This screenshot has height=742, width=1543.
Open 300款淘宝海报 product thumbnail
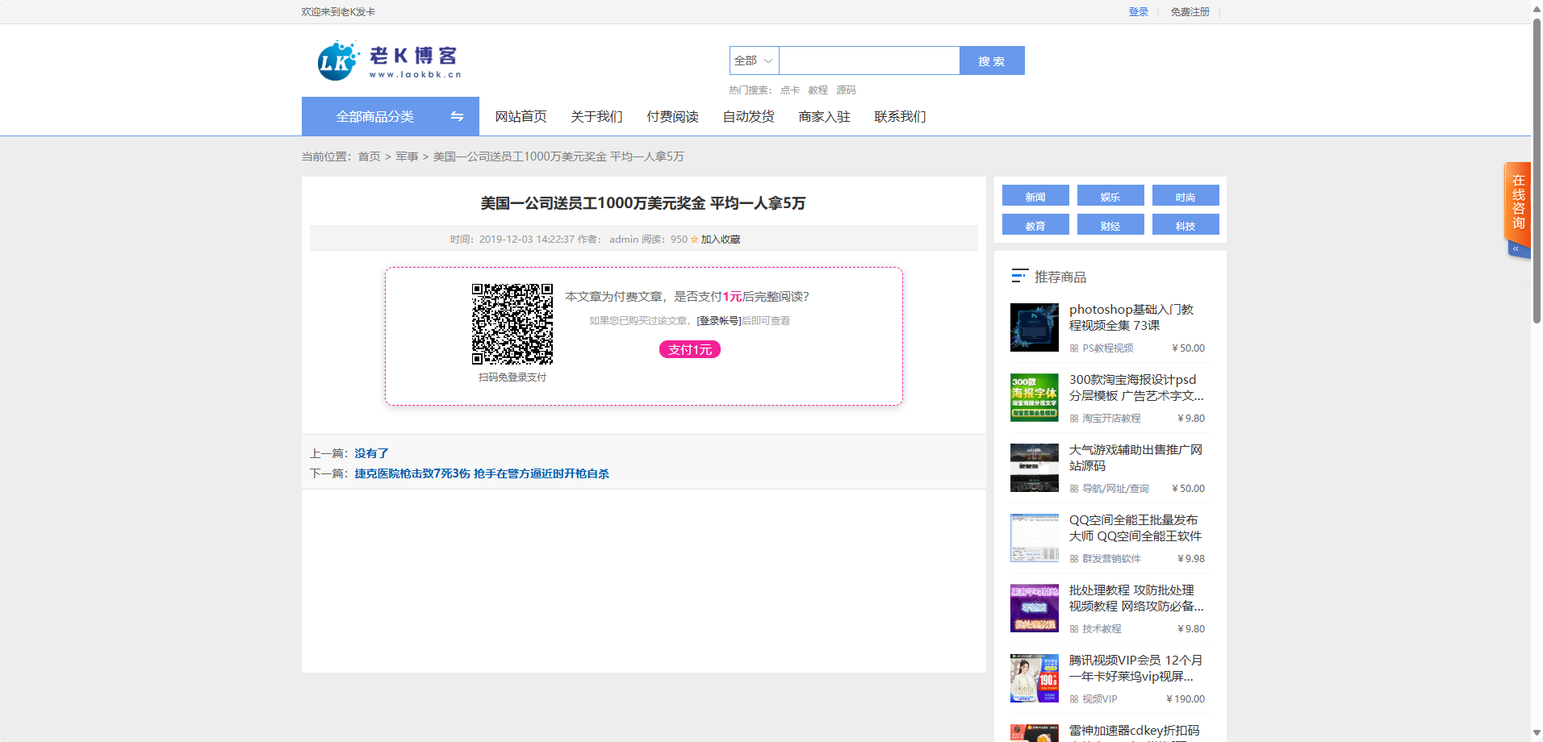[1035, 398]
